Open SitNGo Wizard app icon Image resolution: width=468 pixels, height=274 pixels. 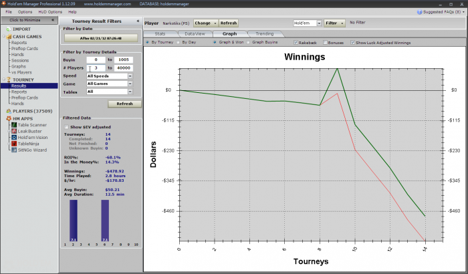click(x=14, y=150)
